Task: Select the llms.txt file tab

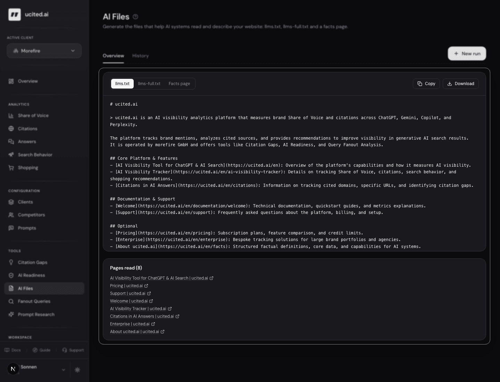Action: tap(122, 84)
